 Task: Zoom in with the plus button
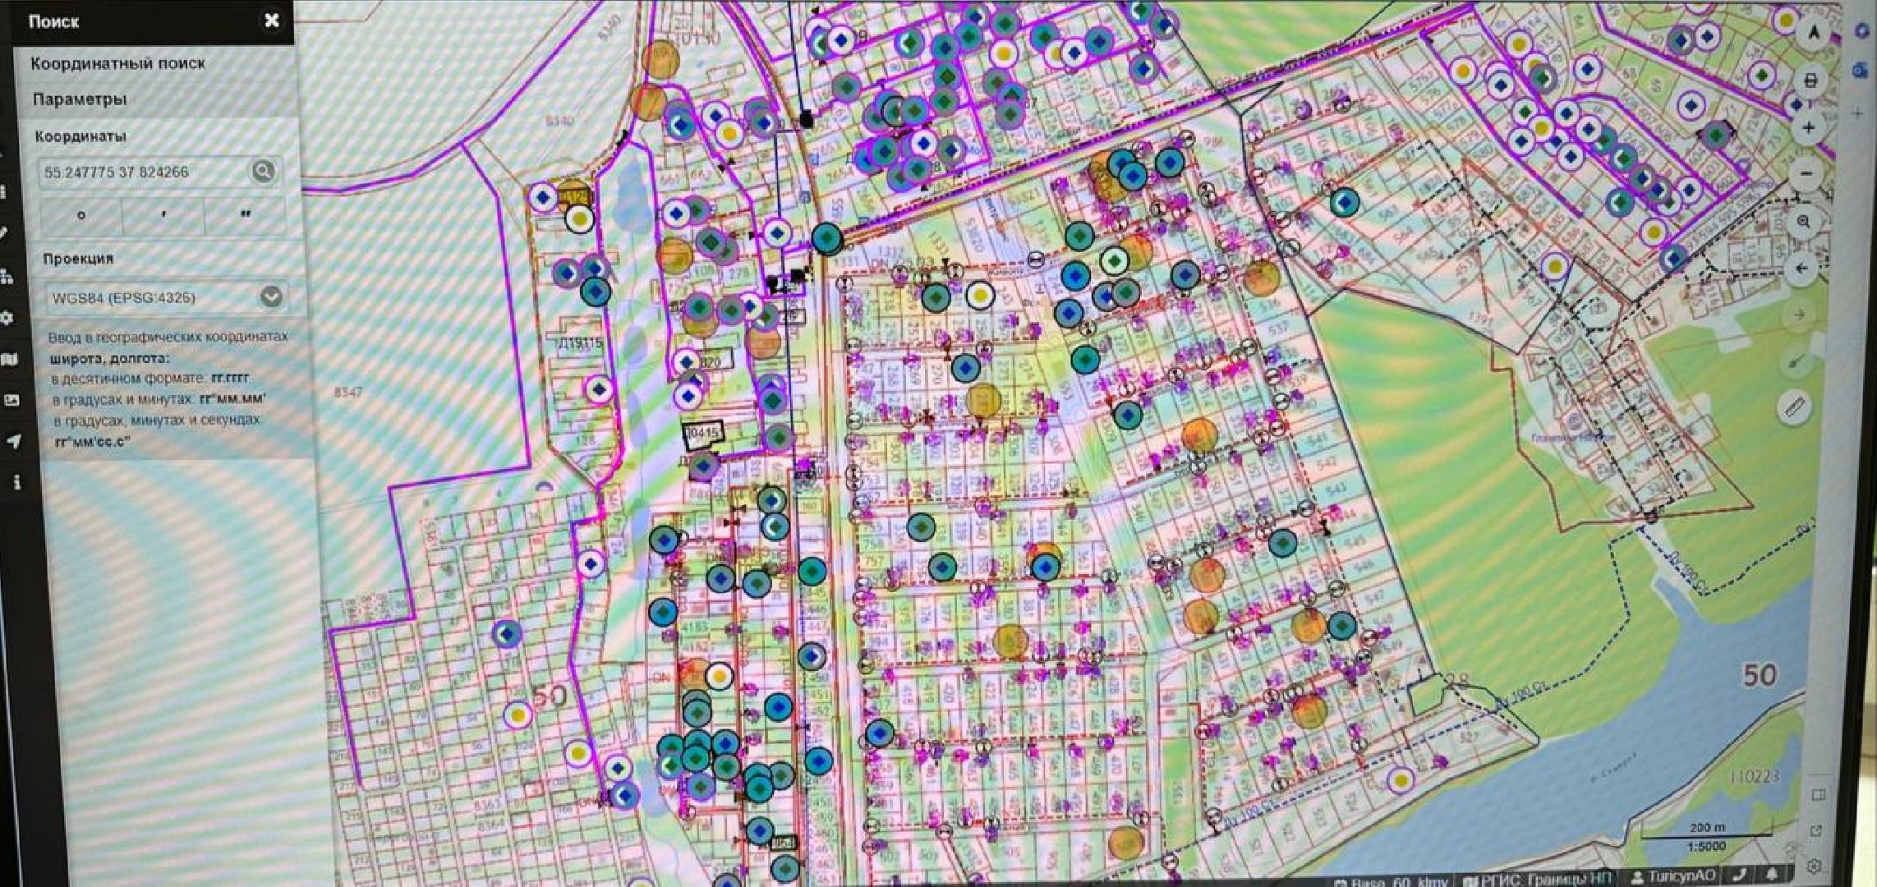1809,128
